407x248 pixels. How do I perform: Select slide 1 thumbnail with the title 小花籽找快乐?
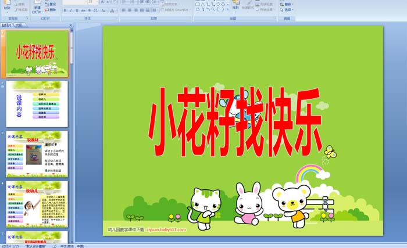[x=37, y=53]
